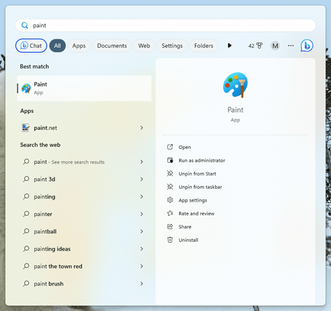331x311 pixels.
Task: Expand the paint.net result chevron
Action: tap(142, 128)
